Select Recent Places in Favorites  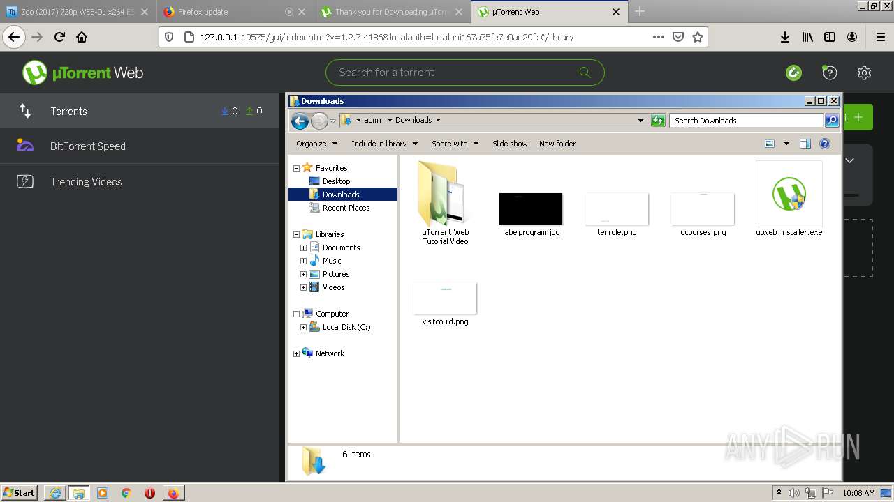(346, 208)
